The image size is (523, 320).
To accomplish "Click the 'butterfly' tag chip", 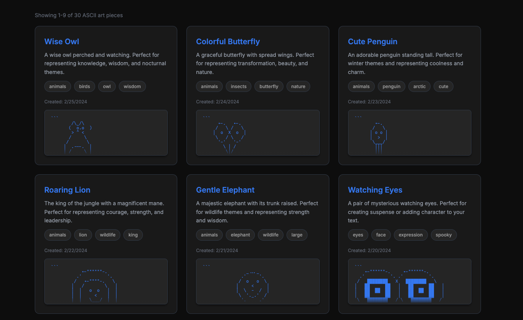I will click(x=269, y=87).
